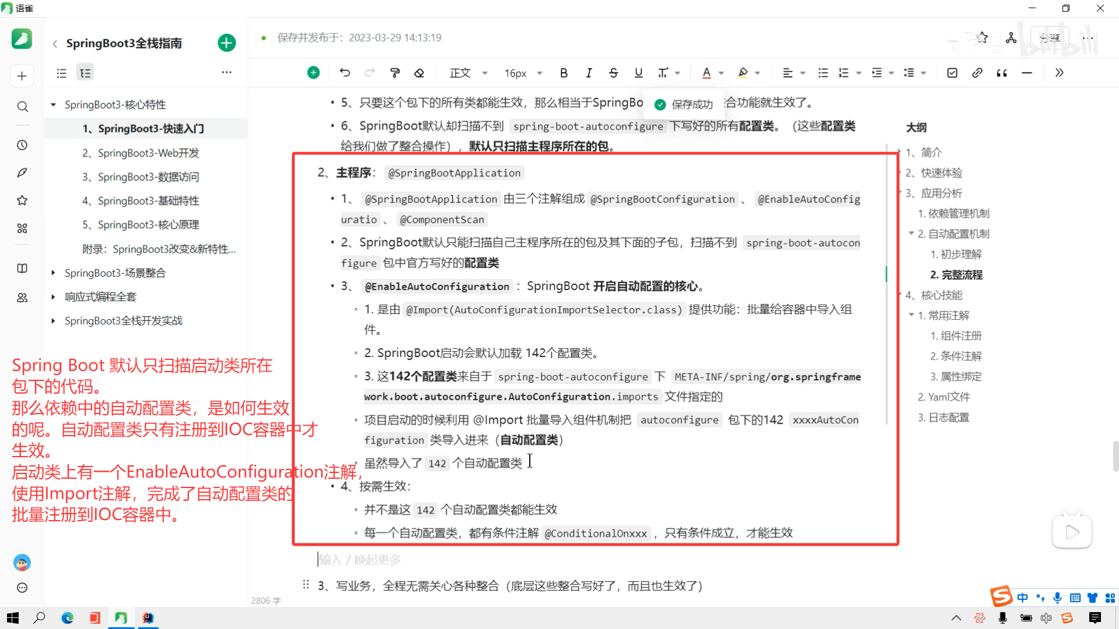This screenshot has height=629, width=1119.
Task: Insert a checkbox task list item
Action: coord(952,73)
